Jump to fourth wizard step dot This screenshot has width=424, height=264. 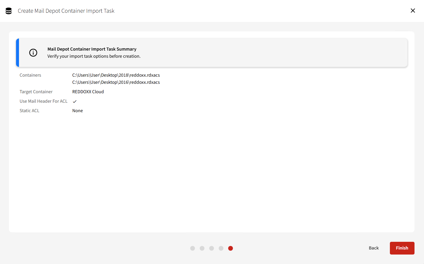tap(221, 248)
